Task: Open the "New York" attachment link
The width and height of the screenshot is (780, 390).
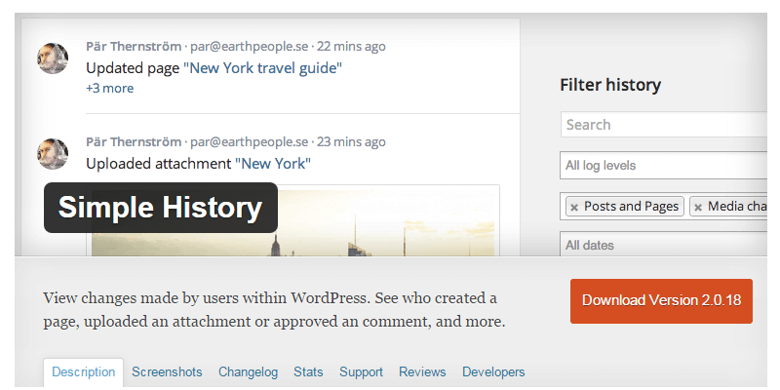Action: click(x=276, y=164)
